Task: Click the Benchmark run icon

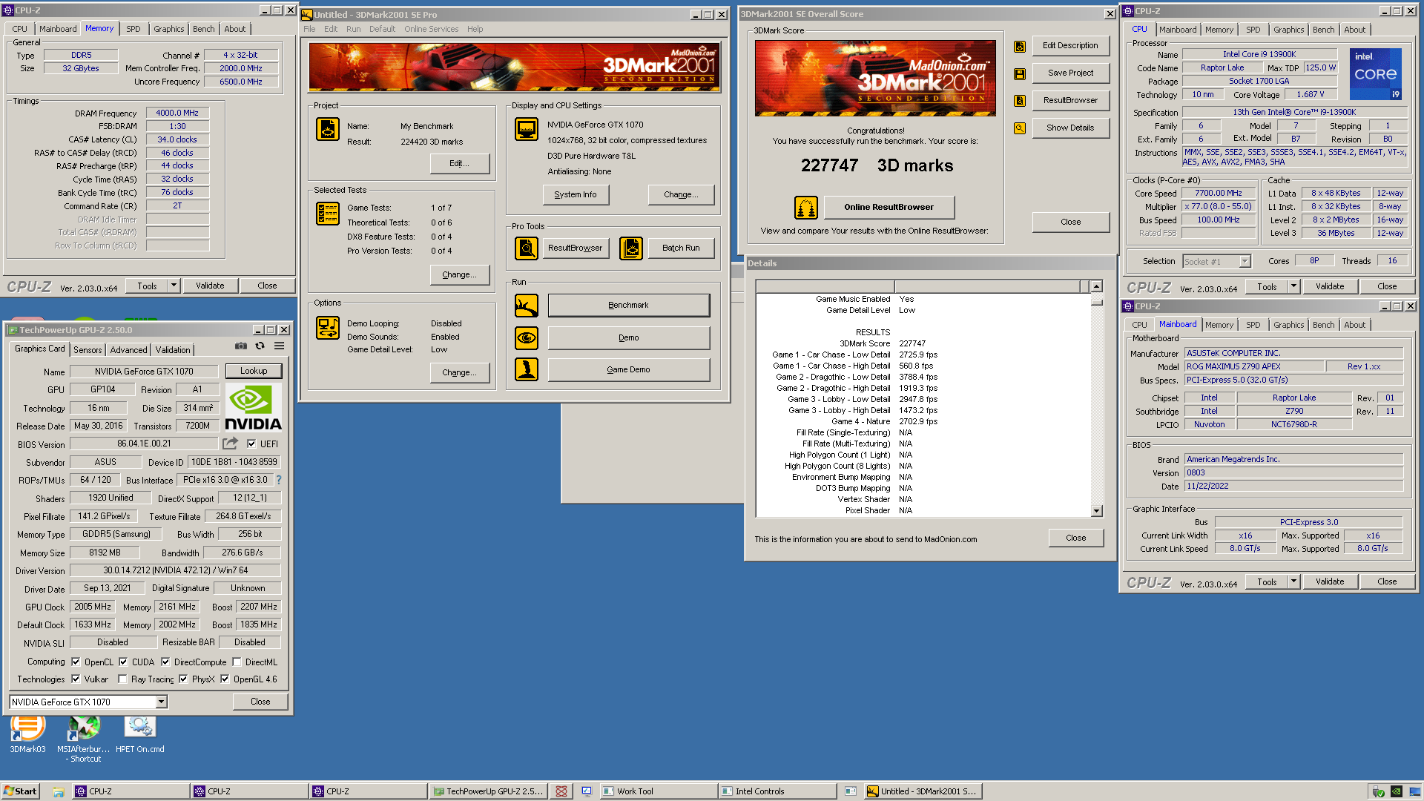Action: pos(527,305)
